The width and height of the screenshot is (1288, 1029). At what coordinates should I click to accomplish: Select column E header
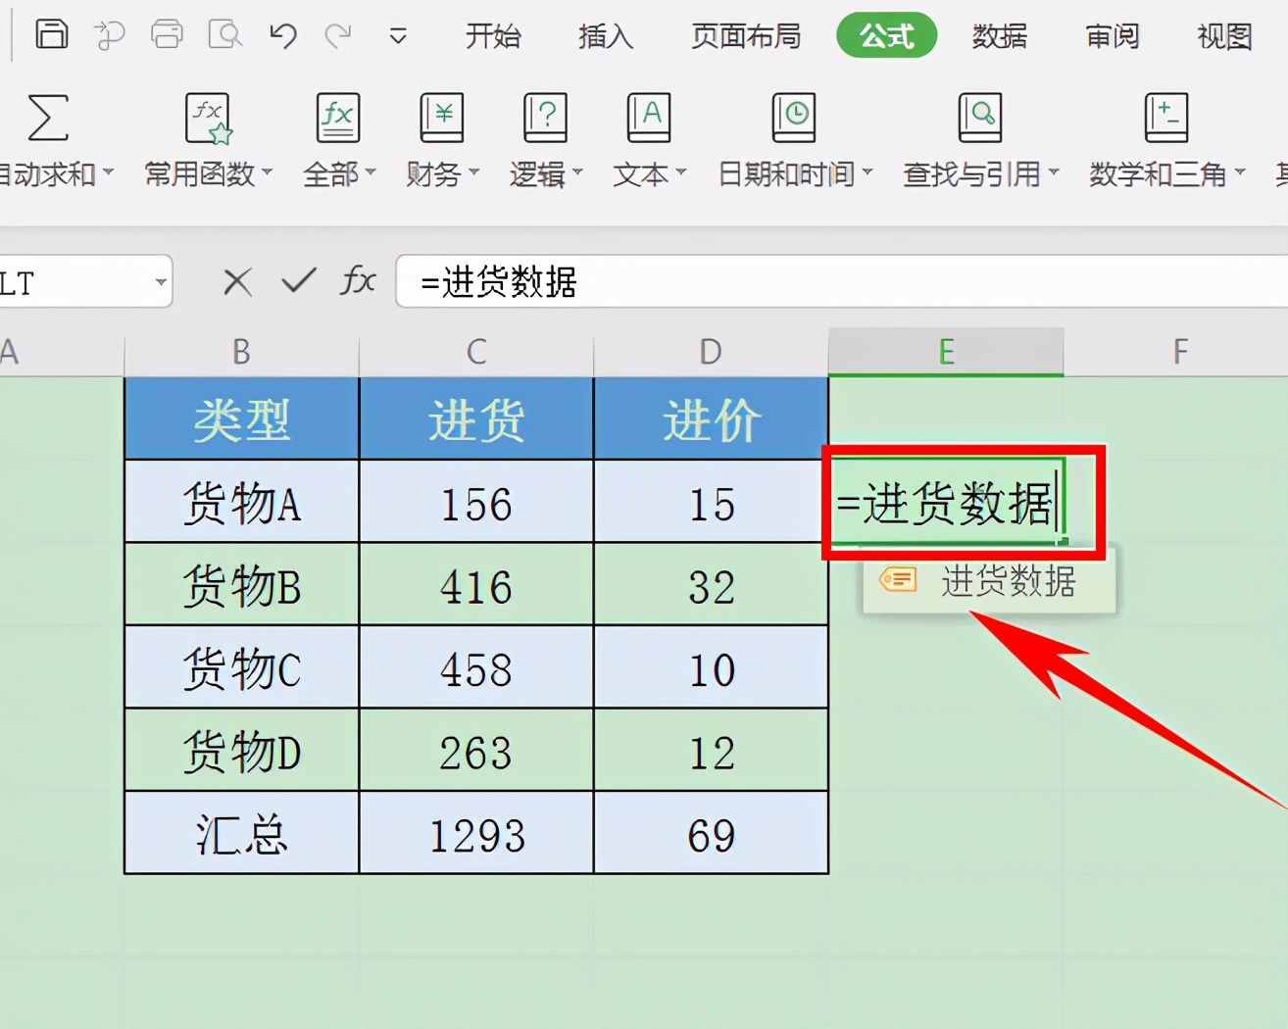tap(946, 352)
